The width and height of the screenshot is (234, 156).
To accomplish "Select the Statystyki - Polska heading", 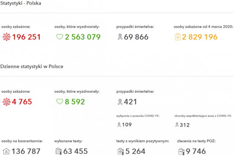I will click(20, 3).
